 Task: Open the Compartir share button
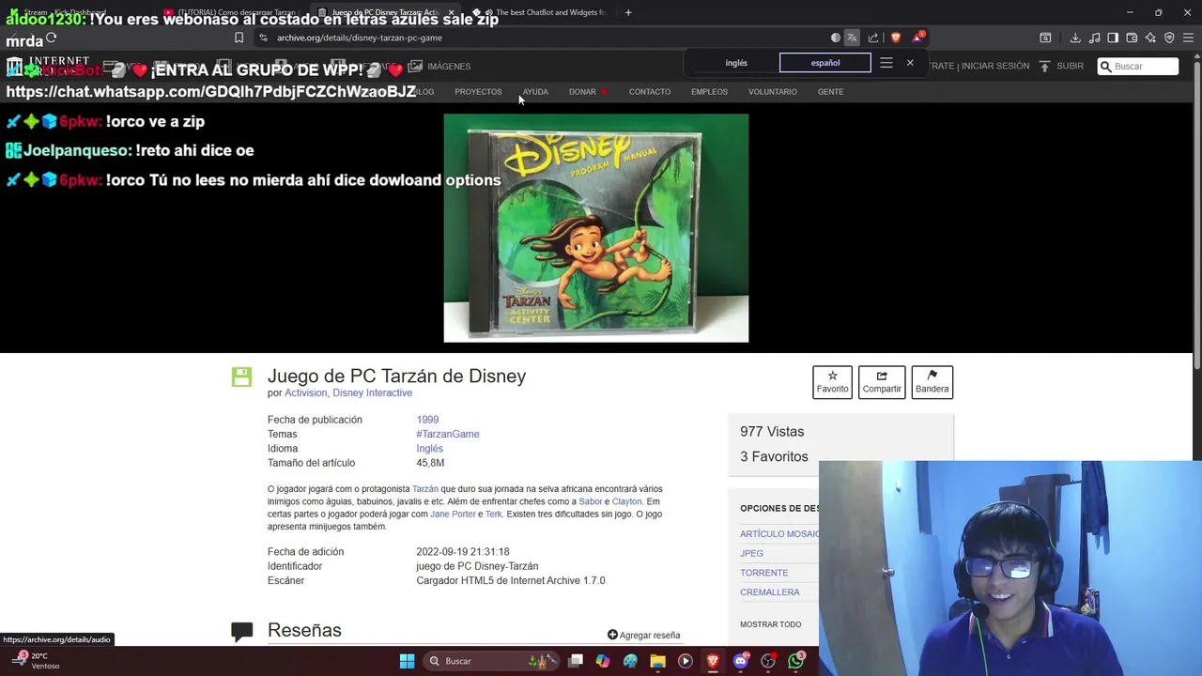(882, 382)
